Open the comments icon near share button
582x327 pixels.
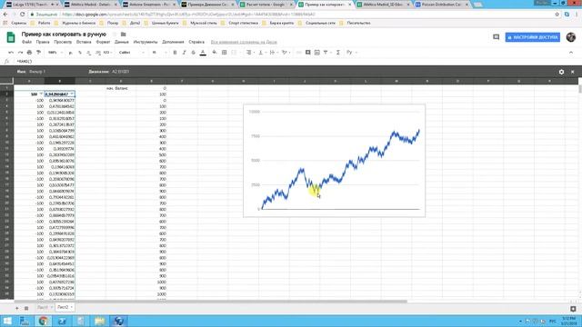(x=496, y=37)
